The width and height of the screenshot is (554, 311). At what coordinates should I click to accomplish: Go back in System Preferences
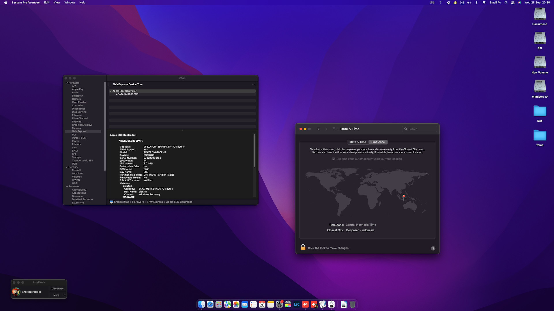[318, 129]
